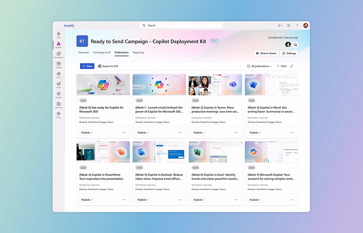Open Week 3 Word thumbnail
Screen dimensions: 363x233
(271, 85)
